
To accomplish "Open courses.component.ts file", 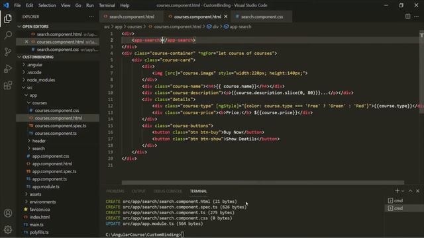I will coord(56,134).
